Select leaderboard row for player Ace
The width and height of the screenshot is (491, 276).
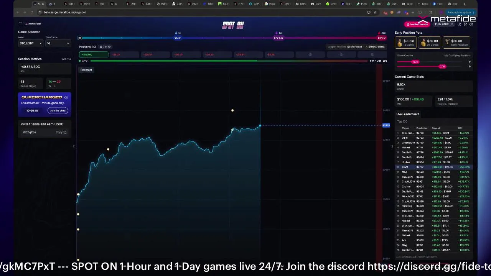433,240
